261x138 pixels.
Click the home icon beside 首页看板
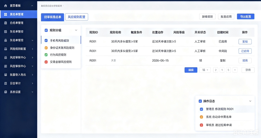[x=6, y=6]
